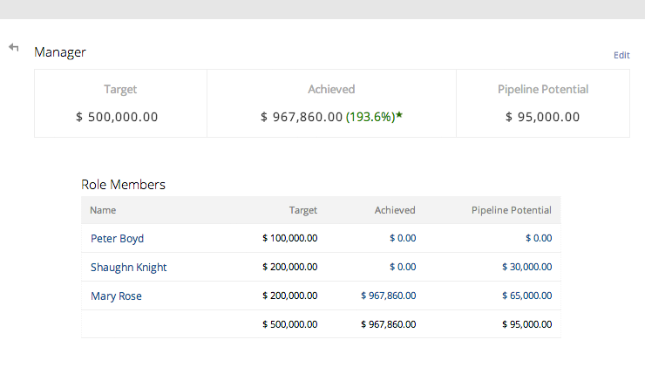Viewport: 645px width, 367px height.
Task: Click the Name column header
Action: [x=103, y=210]
